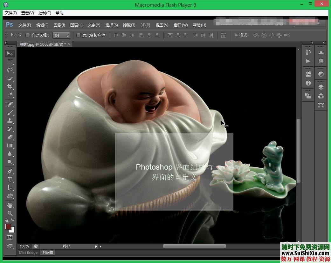The height and width of the screenshot is (263, 331).
Task: Click the Mini Bridge button
Action: [28, 253]
